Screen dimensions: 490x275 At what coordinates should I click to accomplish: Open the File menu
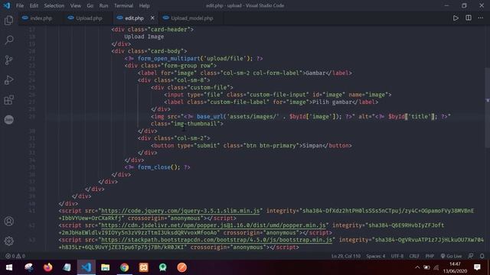click(x=20, y=5)
